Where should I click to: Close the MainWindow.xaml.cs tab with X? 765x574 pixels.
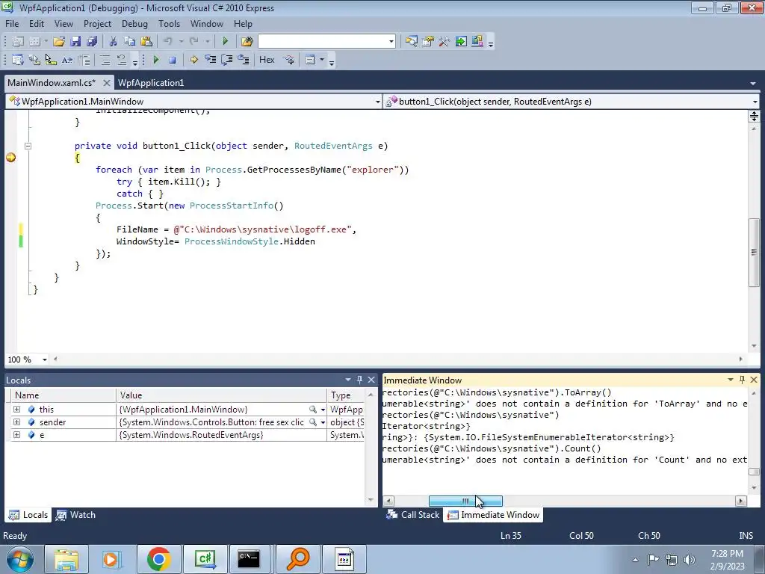tap(106, 82)
